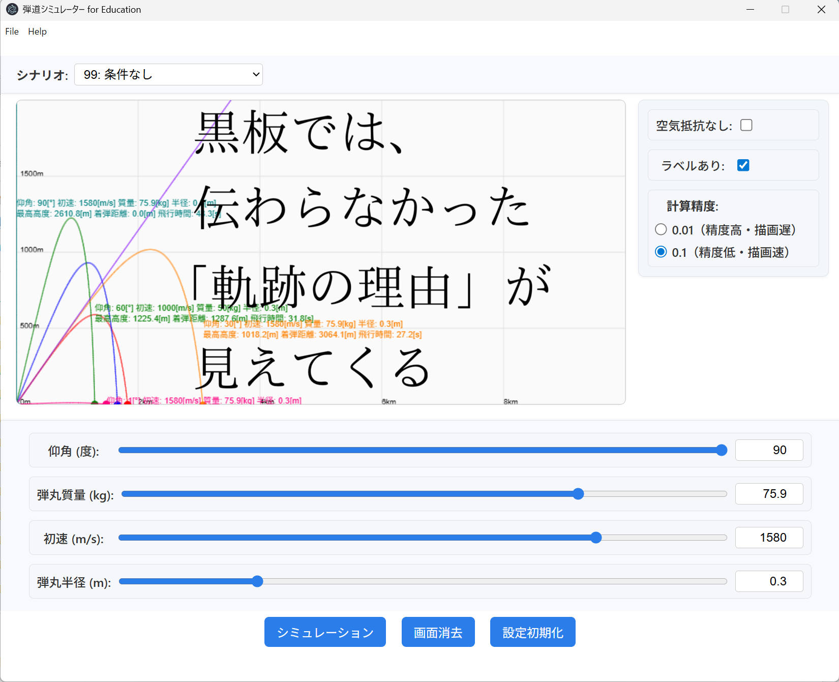The image size is (839, 682).
Task: Click the mass input field showing 75.9
Action: click(769, 493)
